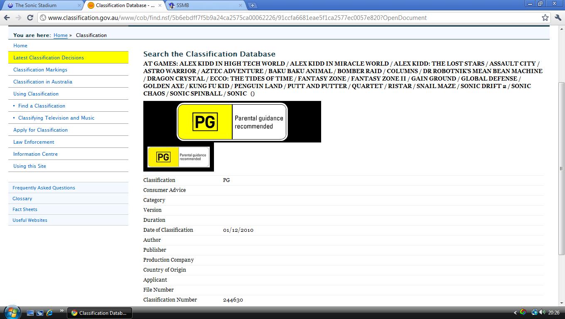Go to Classification Markings
The image size is (565, 319).
[x=40, y=70]
